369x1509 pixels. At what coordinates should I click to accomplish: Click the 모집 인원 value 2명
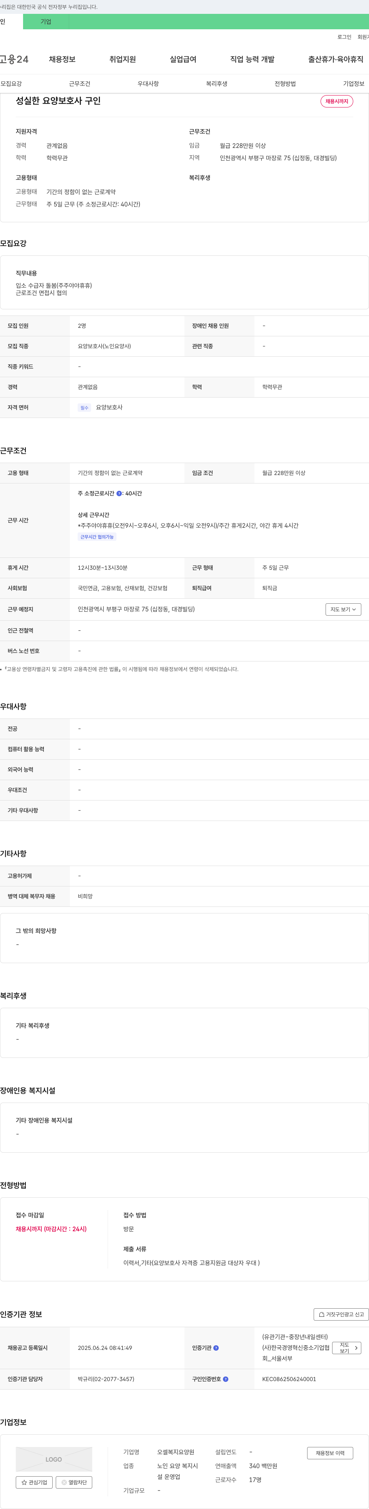click(82, 326)
